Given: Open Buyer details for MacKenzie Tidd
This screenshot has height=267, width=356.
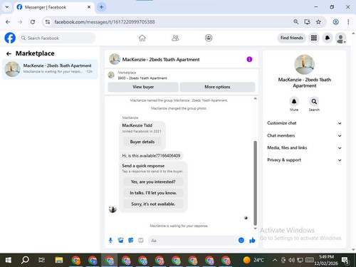Looking at the screenshot, I should [142, 142].
